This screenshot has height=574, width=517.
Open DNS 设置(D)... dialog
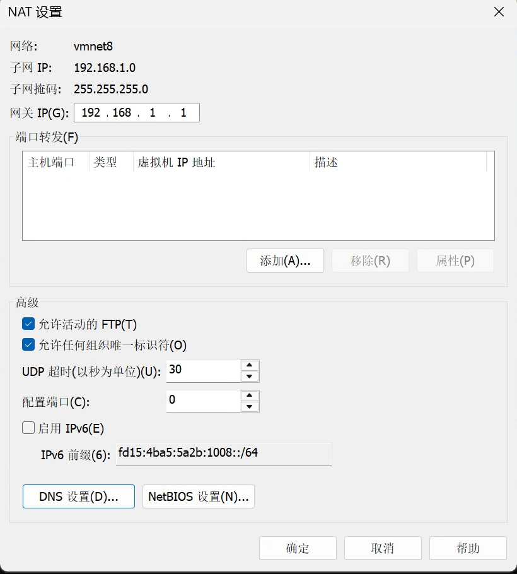[79, 496]
